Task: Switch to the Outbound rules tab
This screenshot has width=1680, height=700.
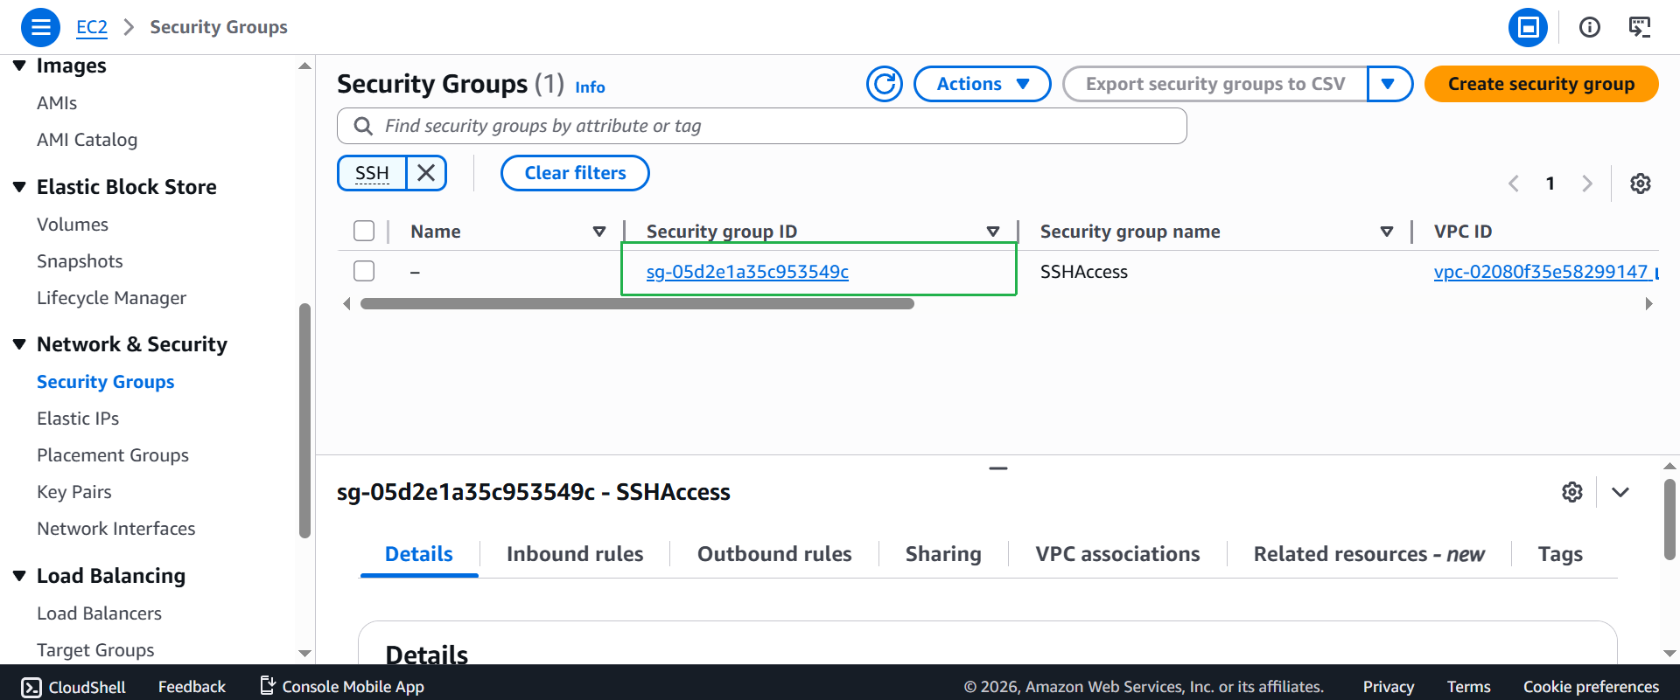Action: 774,554
